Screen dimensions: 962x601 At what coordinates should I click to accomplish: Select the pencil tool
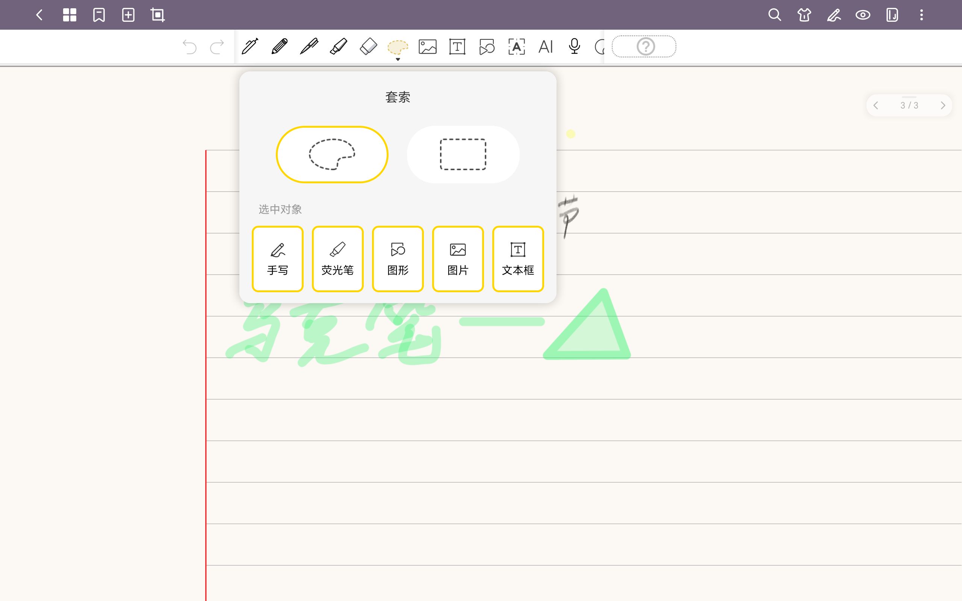[280, 47]
